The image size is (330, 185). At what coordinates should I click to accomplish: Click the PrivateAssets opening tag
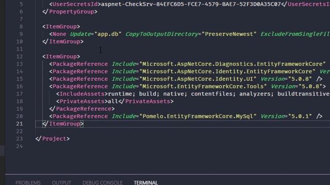click(82, 101)
